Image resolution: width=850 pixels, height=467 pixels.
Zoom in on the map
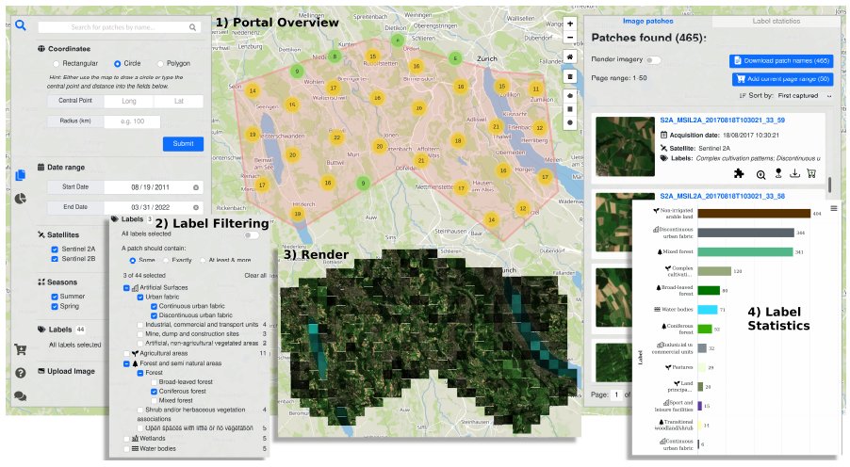570,23
